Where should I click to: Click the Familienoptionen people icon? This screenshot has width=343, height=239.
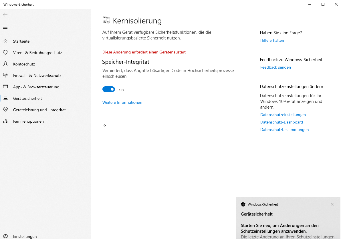(5, 121)
